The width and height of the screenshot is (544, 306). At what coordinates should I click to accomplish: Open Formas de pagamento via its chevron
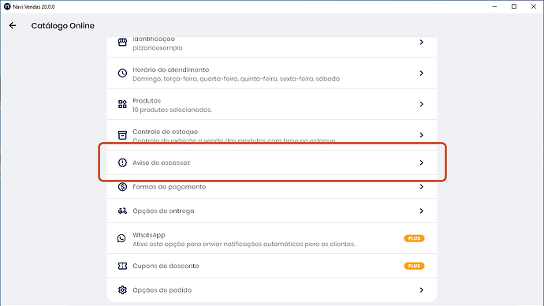click(422, 187)
